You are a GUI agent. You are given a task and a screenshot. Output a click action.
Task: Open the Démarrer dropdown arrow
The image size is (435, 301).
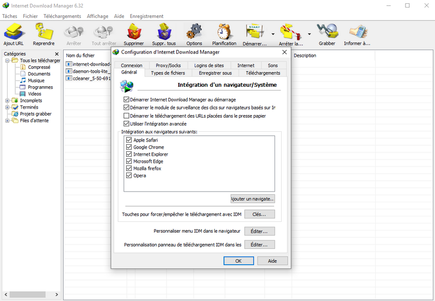click(x=273, y=34)
